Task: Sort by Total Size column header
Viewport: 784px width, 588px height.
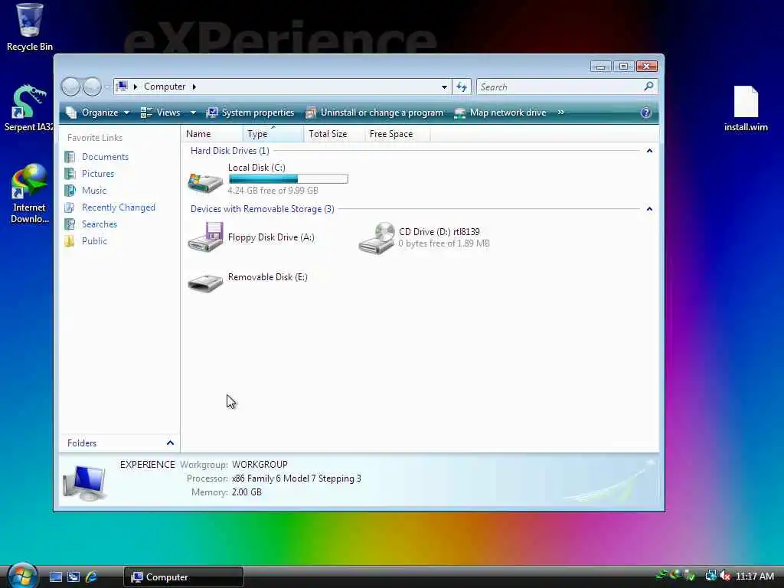Action: pyautogui.click(x=334, y=134)
